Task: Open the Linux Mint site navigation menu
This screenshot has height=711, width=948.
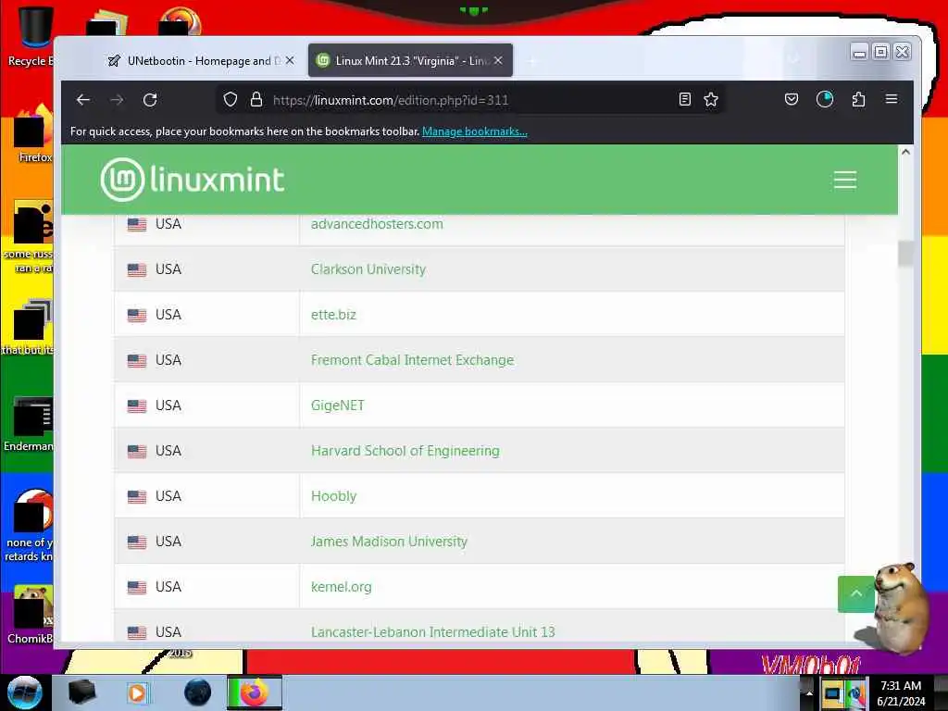Action: click(844, 180)
